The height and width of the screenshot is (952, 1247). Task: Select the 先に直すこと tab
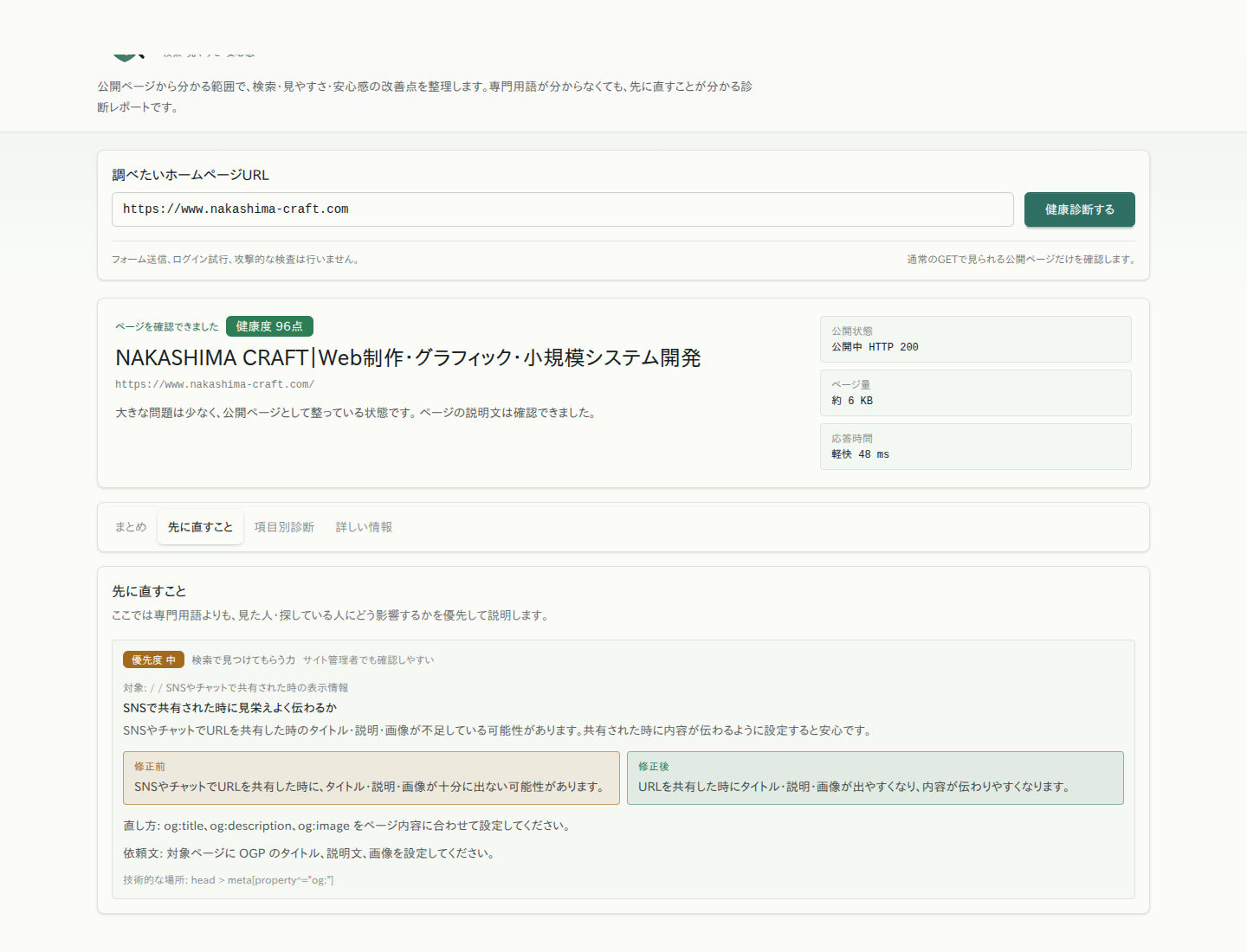[200, 527]
